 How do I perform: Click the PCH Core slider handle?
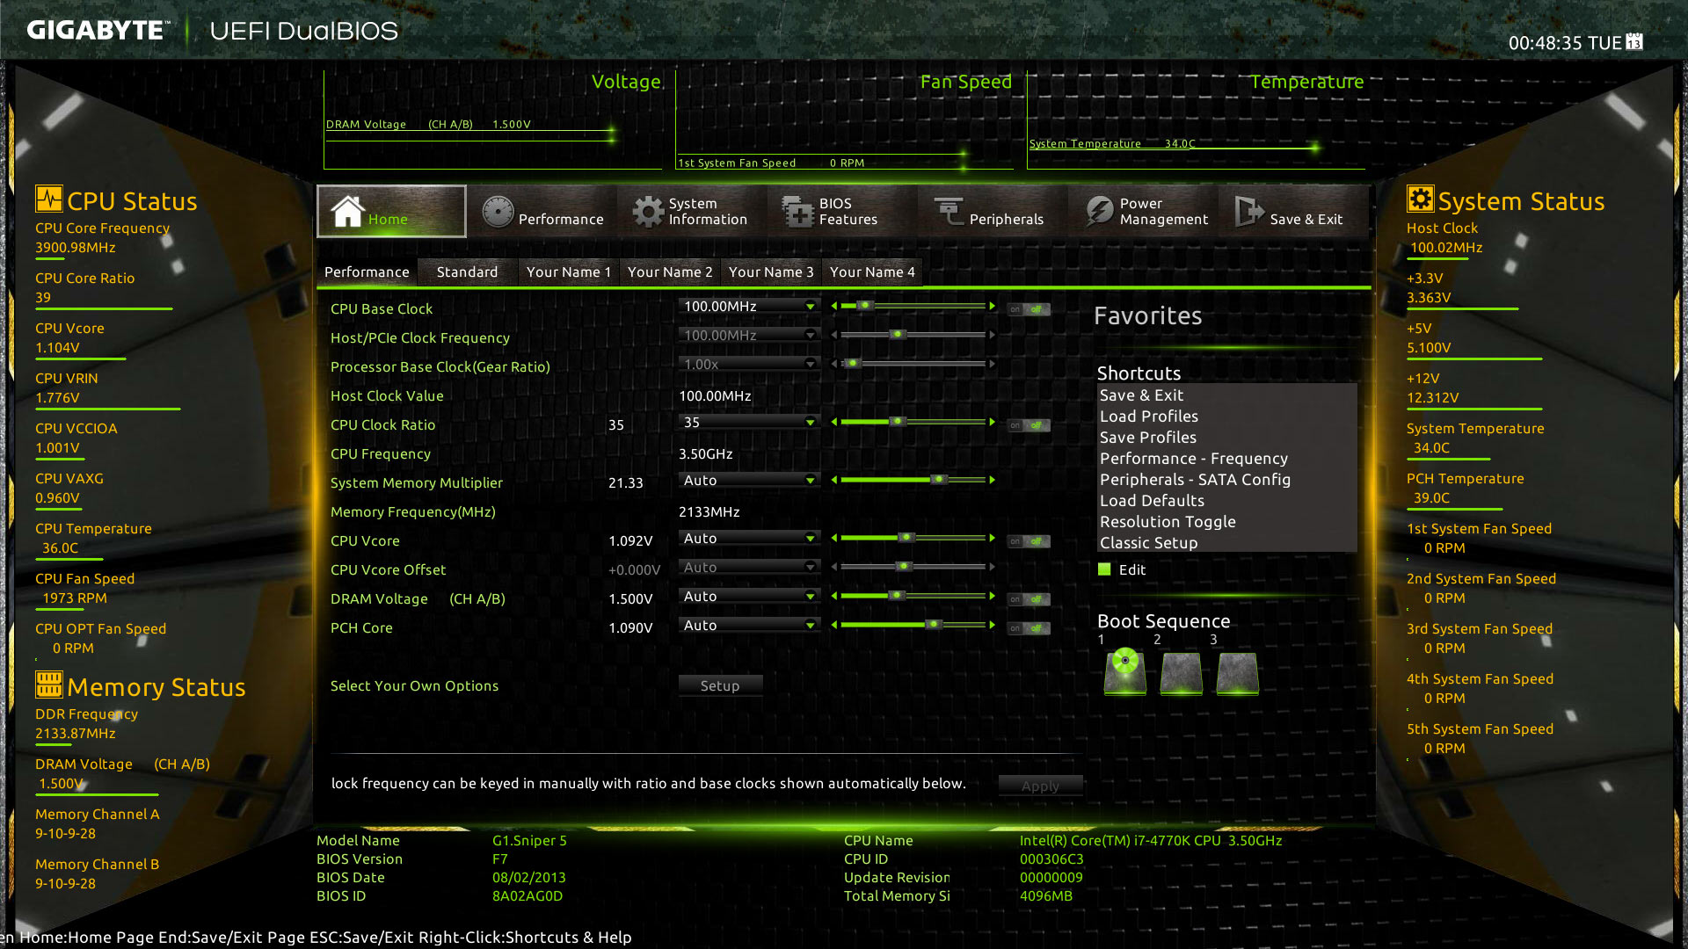click(x=935, y=625)
